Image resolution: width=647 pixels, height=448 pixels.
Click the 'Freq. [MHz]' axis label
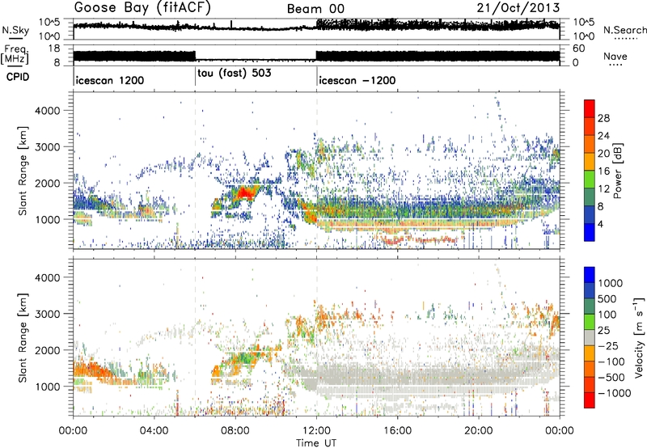tap(15, 55)
